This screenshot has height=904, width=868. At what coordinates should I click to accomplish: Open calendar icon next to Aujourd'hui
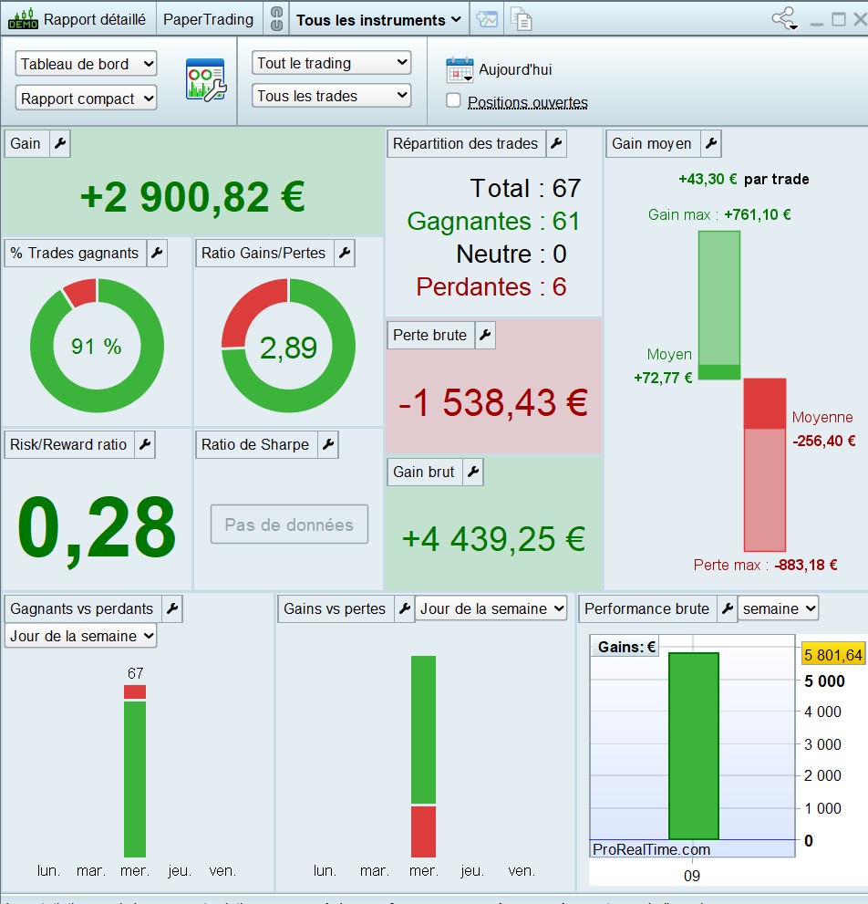[460, 70]
